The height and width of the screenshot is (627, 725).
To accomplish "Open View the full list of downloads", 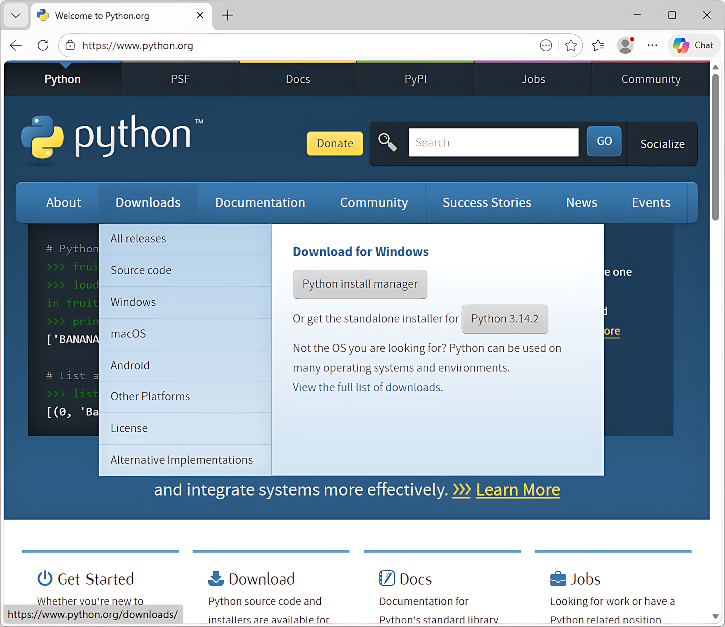I will (x=367, y=388).
